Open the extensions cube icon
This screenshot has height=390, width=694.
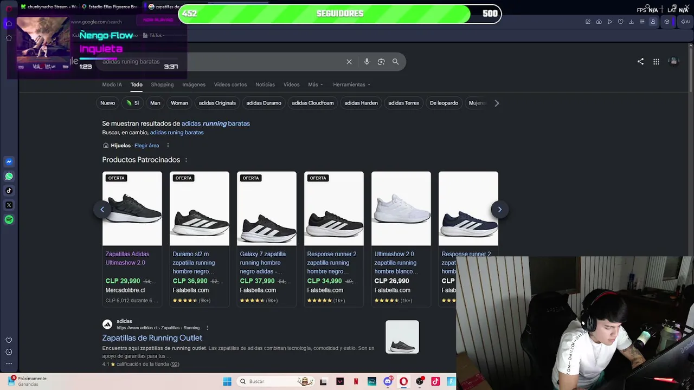(667, 22)
